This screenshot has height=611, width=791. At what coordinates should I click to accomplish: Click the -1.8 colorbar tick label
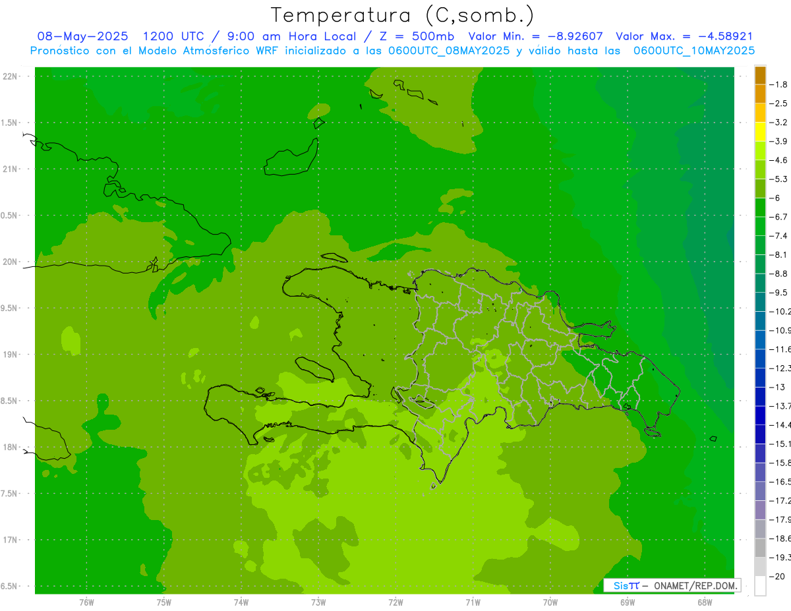coord(778,84)
